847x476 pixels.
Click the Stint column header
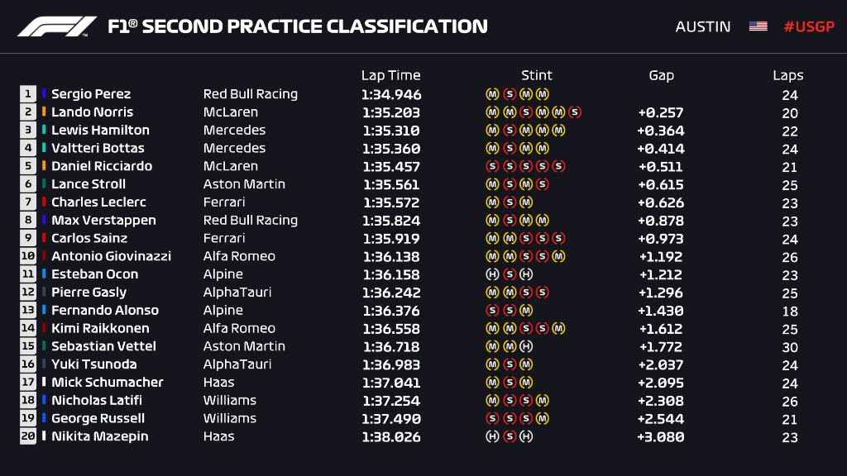[x=536, y=75]
